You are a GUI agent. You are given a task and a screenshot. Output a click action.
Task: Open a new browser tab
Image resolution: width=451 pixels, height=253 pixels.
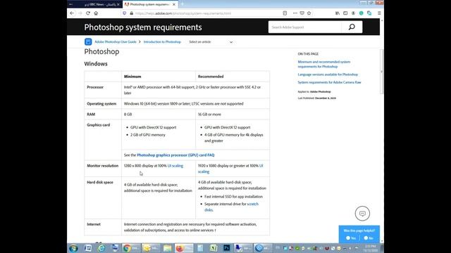(x=183, y=4)
